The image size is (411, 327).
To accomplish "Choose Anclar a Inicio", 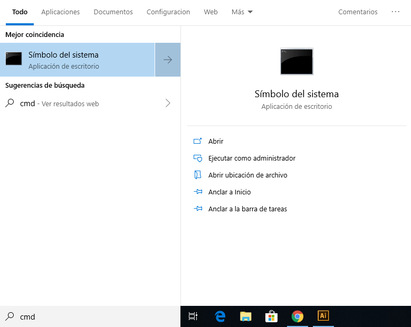I will (230, 192).
